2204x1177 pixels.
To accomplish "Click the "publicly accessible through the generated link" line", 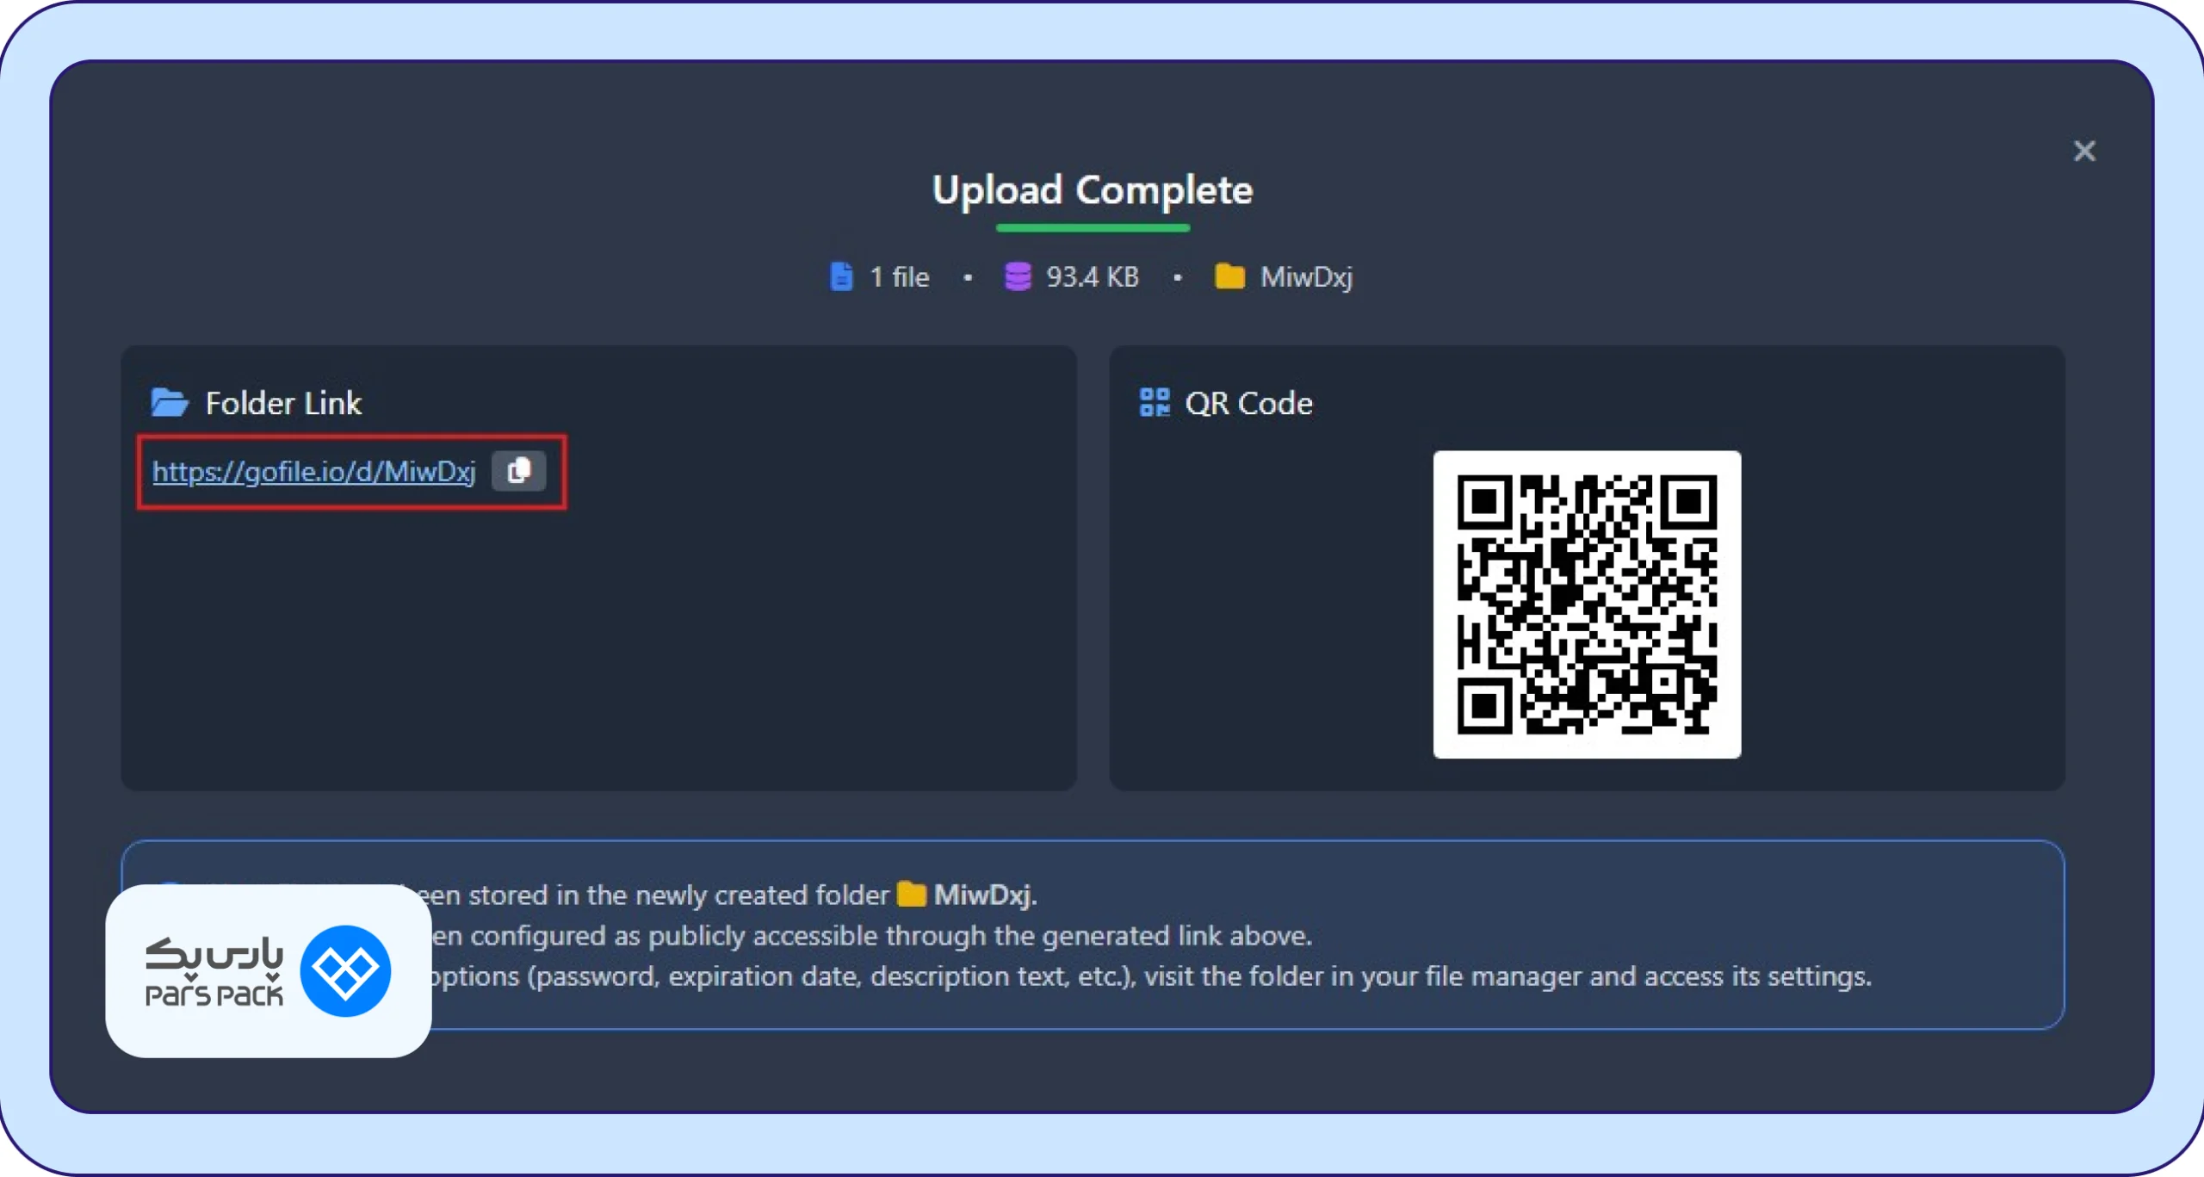I will pyautogui.click(x=871, y=936).
